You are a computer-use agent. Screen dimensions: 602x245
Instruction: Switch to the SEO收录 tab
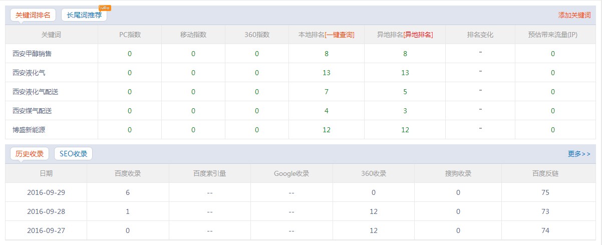pyautogui.click(x=73, y=154)
